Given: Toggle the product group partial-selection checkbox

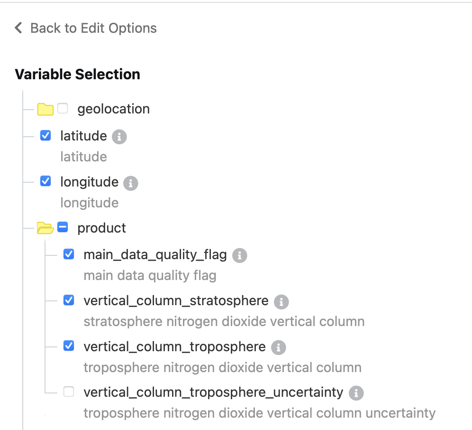Looking at the screenshot, I should pyautogui.click(x=63, y=227).
